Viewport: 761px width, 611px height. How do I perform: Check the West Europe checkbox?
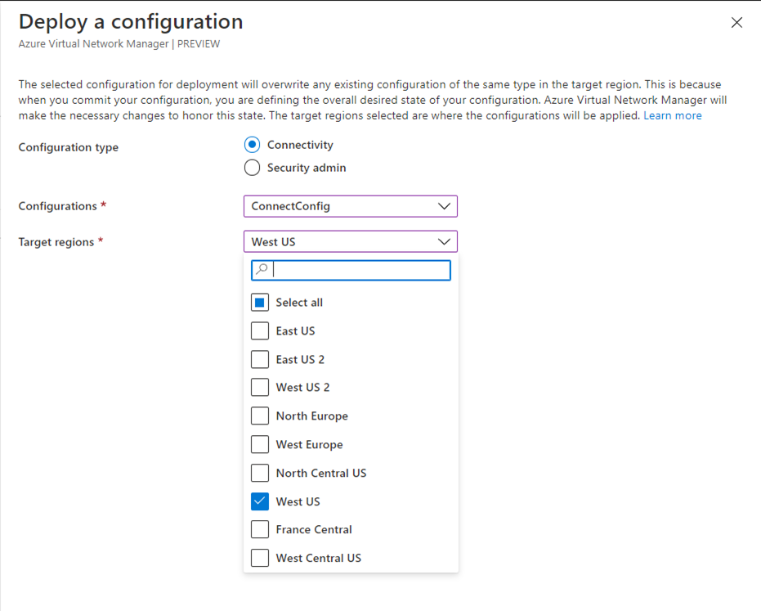tap(260, 445)
